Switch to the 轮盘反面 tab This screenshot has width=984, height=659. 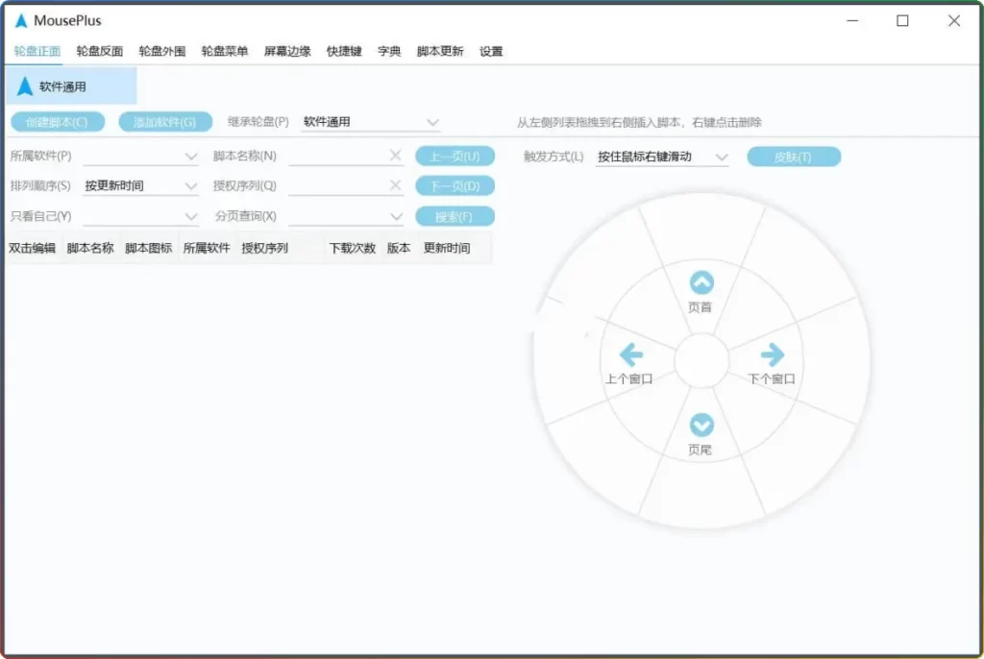click(x=100, y=51)
